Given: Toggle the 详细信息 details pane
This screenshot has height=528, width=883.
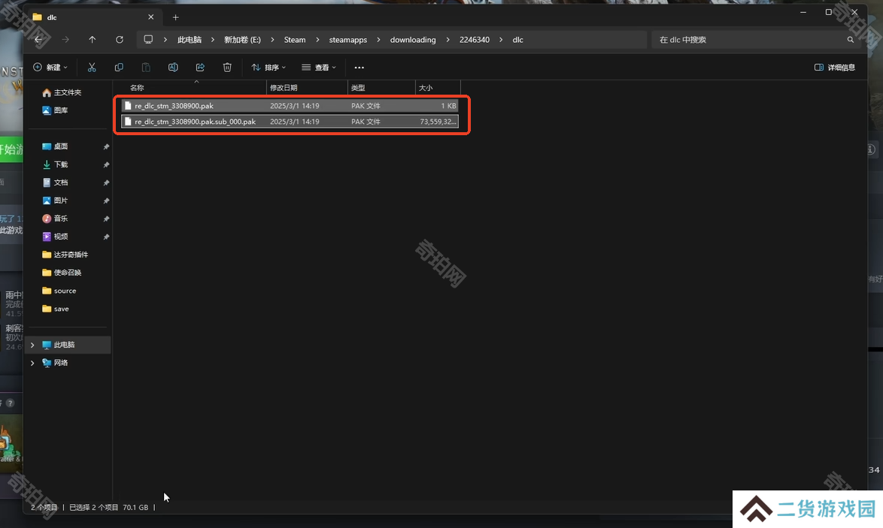Looking at the screenshot, I should pos(835,68).
